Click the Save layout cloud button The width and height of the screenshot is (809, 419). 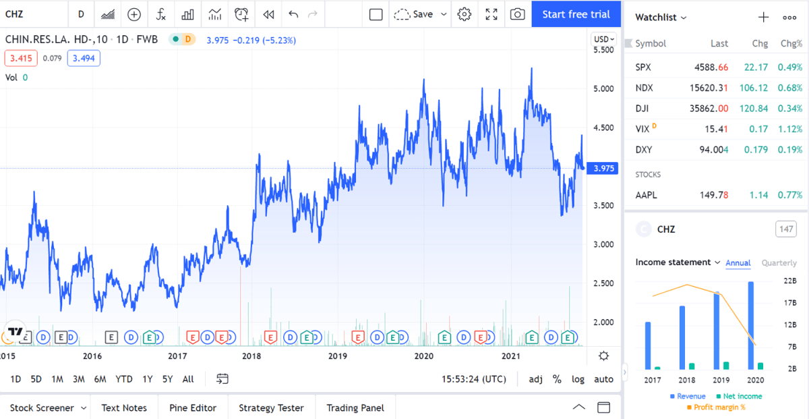tap(414, 14)
